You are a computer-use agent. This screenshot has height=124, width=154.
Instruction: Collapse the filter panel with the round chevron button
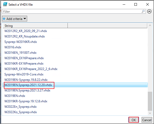(x=149, y=11)
